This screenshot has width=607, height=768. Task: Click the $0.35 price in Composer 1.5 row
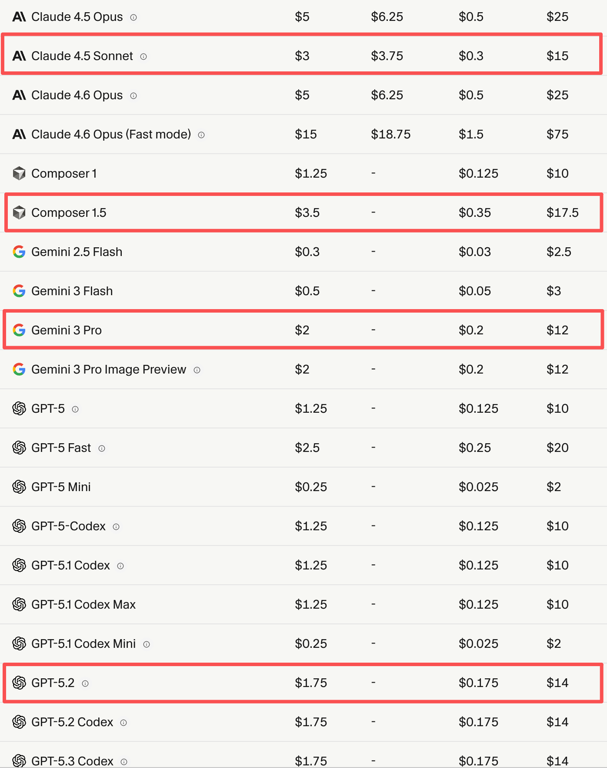(x=475, y=212)
